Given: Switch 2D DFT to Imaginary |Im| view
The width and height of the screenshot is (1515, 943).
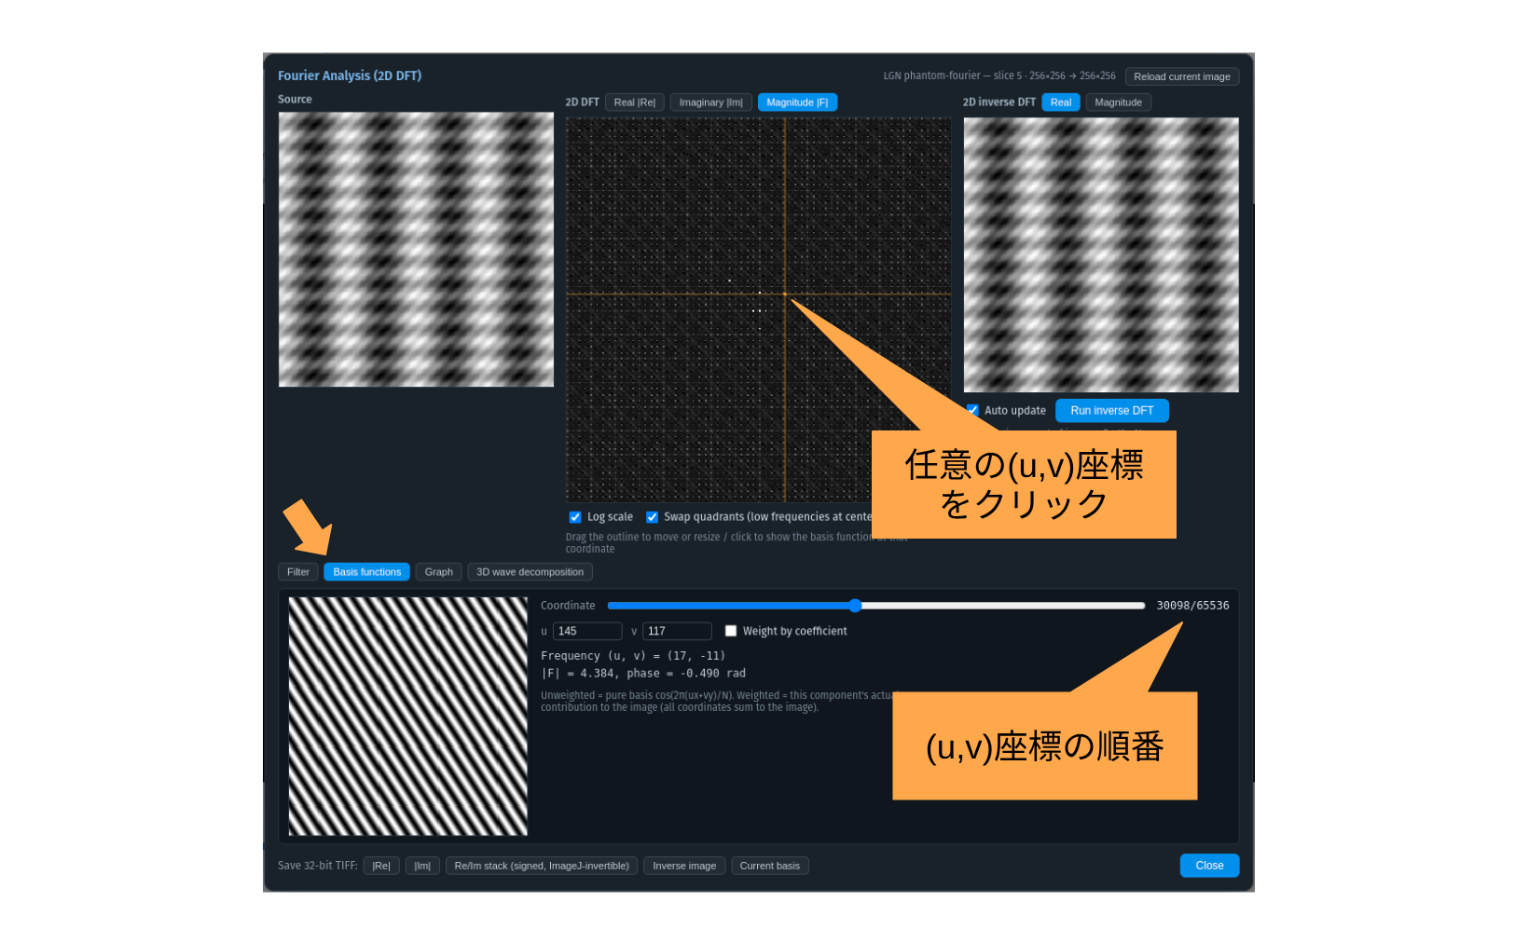Looking at the screenshot, I should point(710,102).
